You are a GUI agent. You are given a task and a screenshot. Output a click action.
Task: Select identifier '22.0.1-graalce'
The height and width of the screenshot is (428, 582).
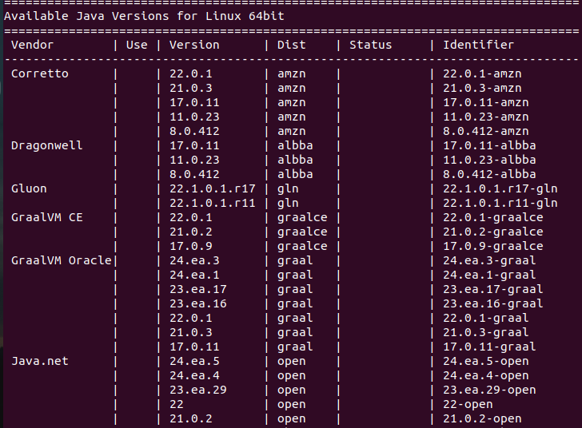[493, 217]
